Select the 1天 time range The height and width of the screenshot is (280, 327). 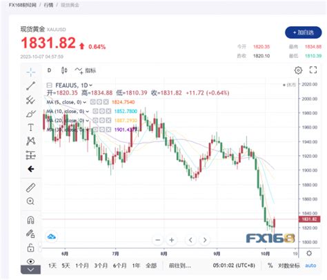click(x=52, y=266)
